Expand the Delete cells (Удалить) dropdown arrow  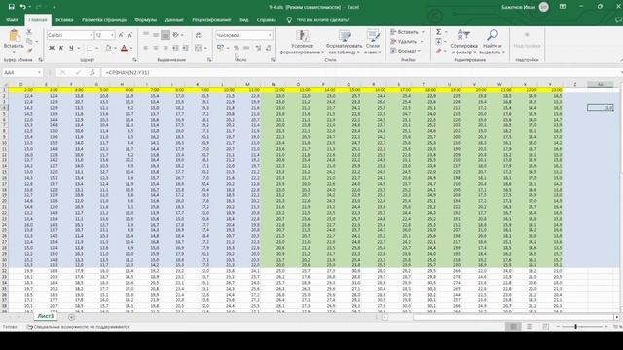click(422, 41)
